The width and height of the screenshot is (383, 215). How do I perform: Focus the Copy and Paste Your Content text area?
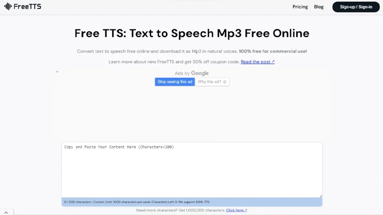[191, 170]
